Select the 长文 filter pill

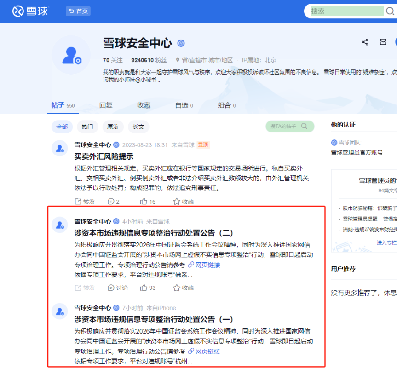[138, 126]
